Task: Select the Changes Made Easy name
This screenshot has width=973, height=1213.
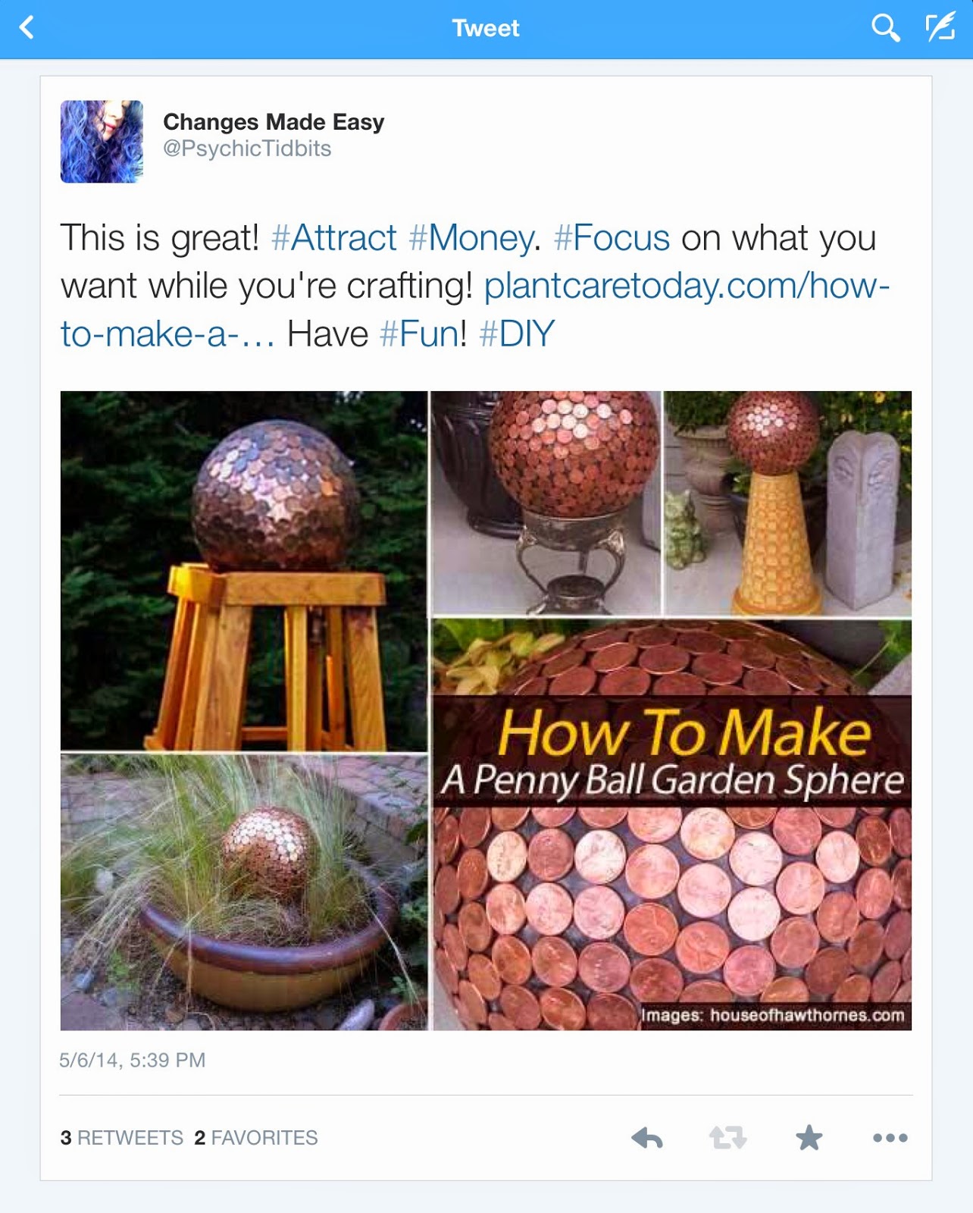Action: pyautogui.click(x=274, y=122)
